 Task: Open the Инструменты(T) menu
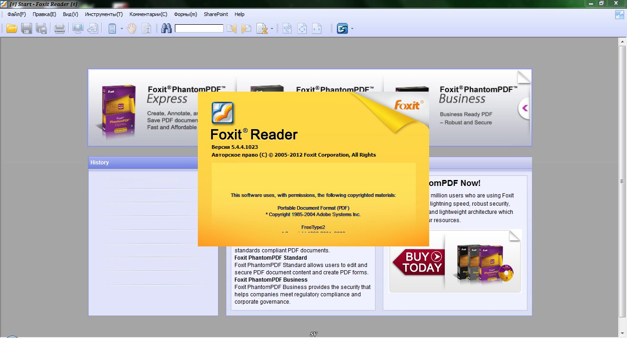104,14
